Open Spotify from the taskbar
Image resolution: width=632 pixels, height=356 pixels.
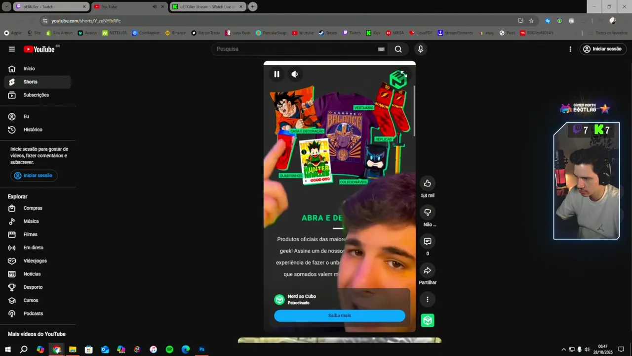tap(169, 350)
